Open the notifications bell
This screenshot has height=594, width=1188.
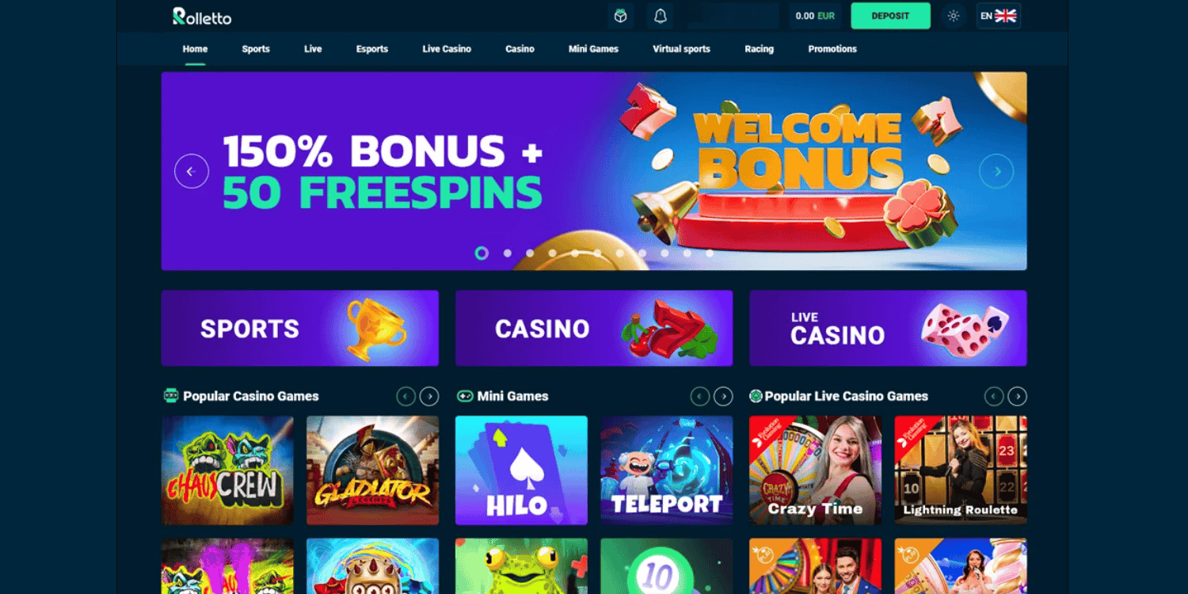[x=661, y=16]
